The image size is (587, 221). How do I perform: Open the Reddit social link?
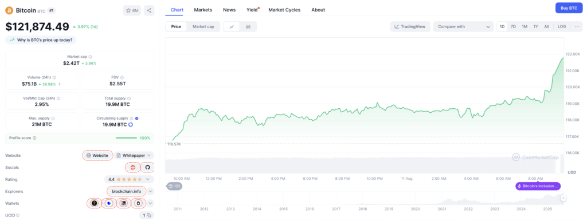133,167
